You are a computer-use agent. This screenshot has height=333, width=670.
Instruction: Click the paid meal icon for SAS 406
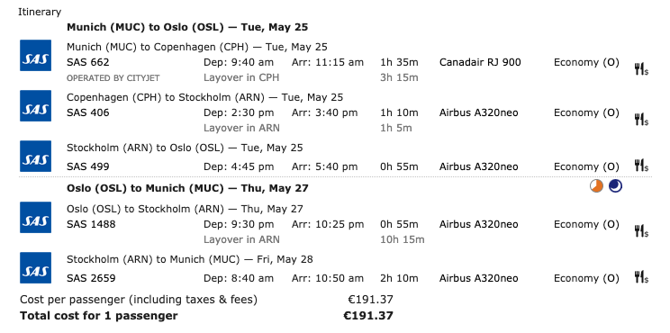pyautogui.click(x=641, y=120)
